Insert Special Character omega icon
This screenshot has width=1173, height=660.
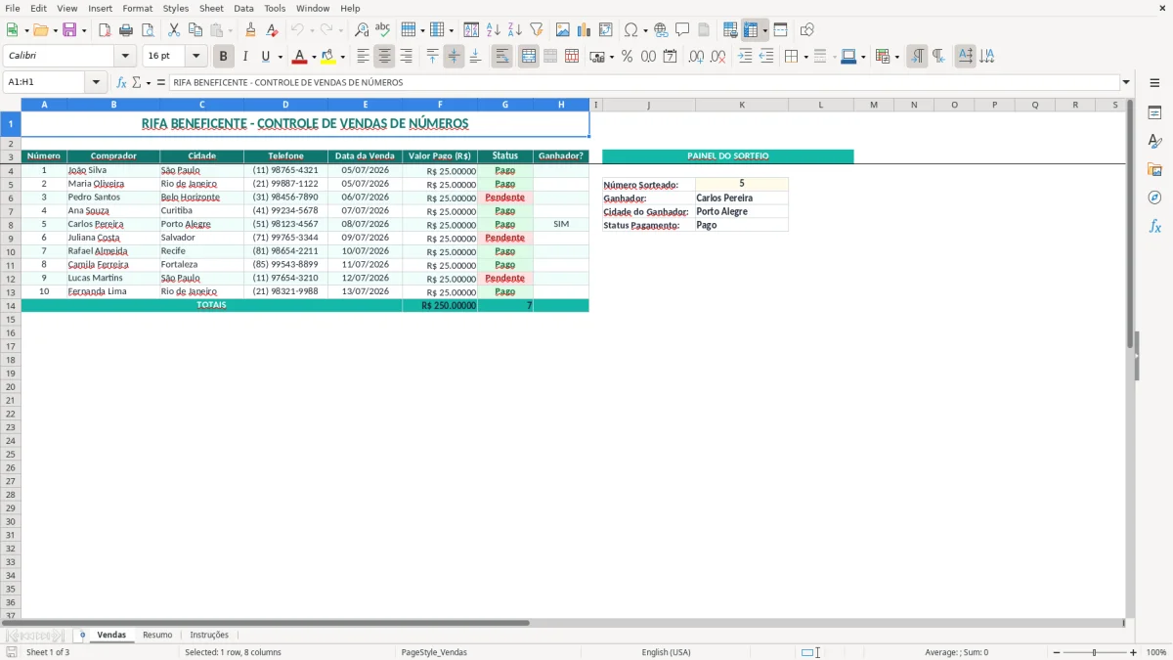click(630, 30)
